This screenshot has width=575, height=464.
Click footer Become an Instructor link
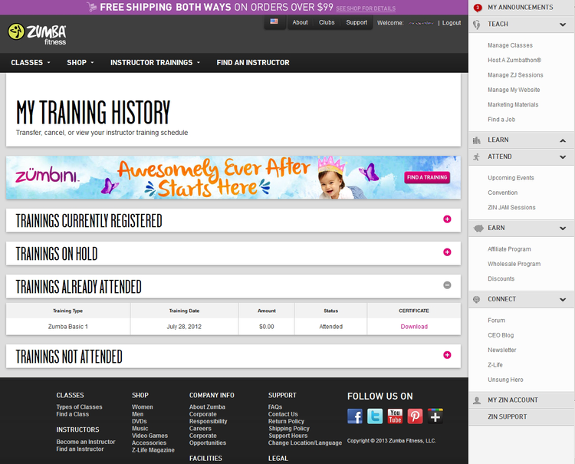pos(86,442)
